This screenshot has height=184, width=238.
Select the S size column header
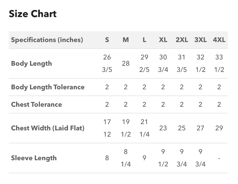[107, 40]
